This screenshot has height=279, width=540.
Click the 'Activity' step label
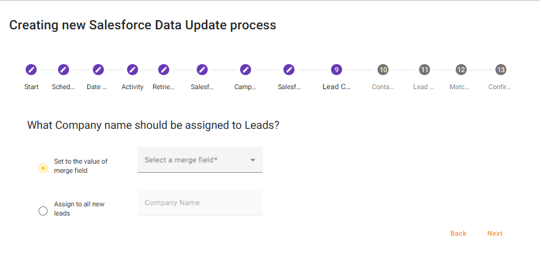click(133, 87)
